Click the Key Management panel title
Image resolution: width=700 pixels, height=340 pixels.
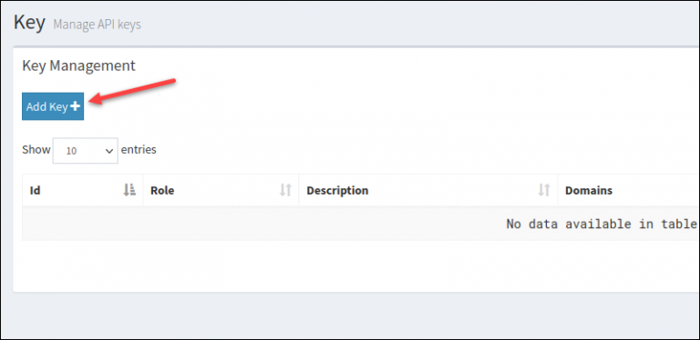[78, 65]
